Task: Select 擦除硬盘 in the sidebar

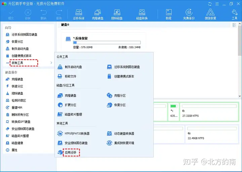Action: [14, 93]
